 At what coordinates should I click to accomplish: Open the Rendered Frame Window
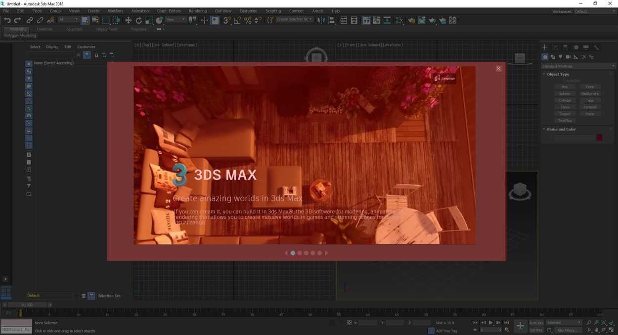coord(422,20)
